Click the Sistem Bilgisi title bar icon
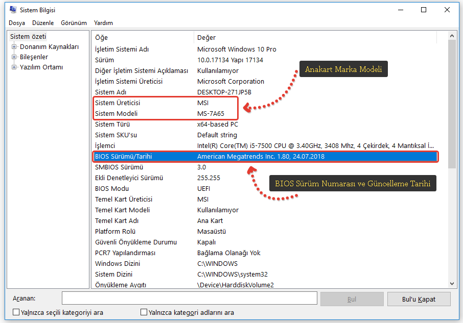This screenshot has height=323, width=463. 13,10
